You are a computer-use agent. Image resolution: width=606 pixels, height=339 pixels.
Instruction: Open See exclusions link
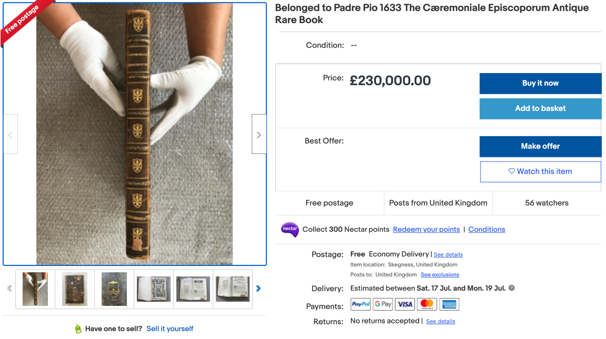pos(440,275)
